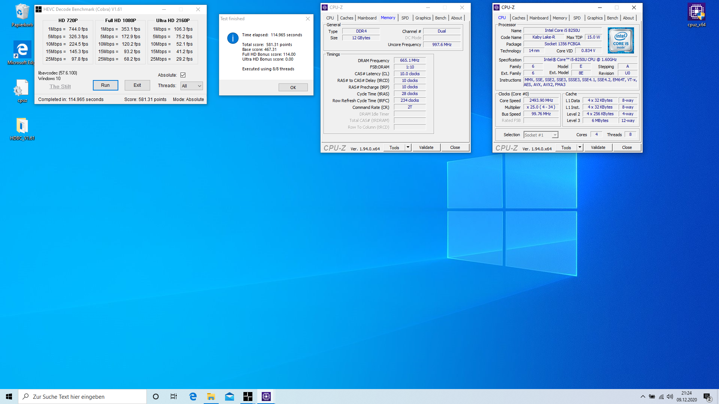719x404 pixels.
Task: Click Run in HEVC Decode Benchmark
Action: coord(105,85)
